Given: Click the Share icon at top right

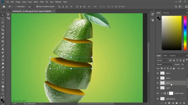Looking at the screenshot, I should pyautogui.click(x=187, y=7).
